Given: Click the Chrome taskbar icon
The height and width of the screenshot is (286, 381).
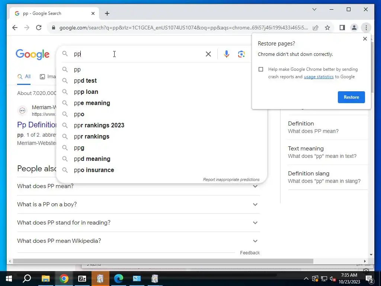Looking at the screenshot, I should (64, 279).
